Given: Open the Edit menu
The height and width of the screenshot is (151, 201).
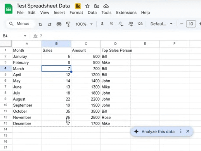Looking at the screenshot, I should click(32, 12).
